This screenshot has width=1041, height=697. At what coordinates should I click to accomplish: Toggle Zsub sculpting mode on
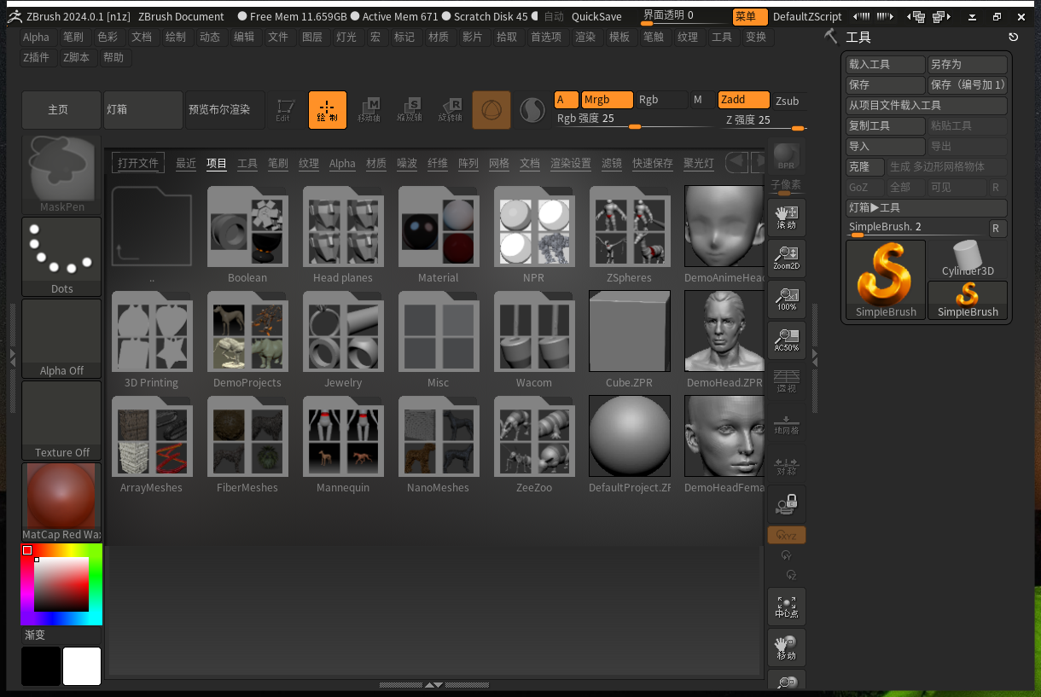pos(787,100)
